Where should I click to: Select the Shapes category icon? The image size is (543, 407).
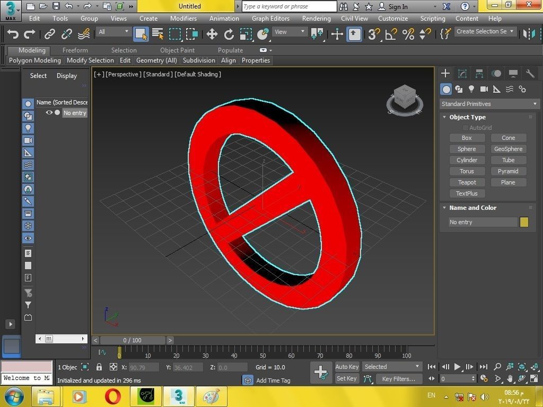[x=459, y=89]
